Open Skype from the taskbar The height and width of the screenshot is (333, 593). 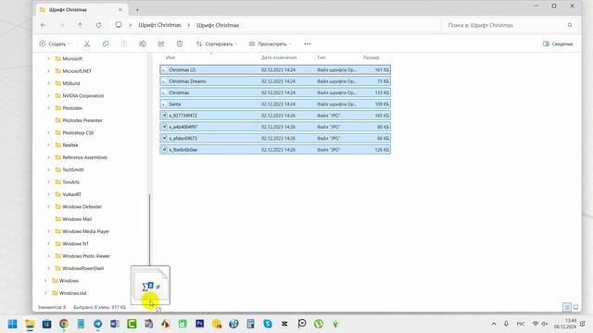point(268,324)
